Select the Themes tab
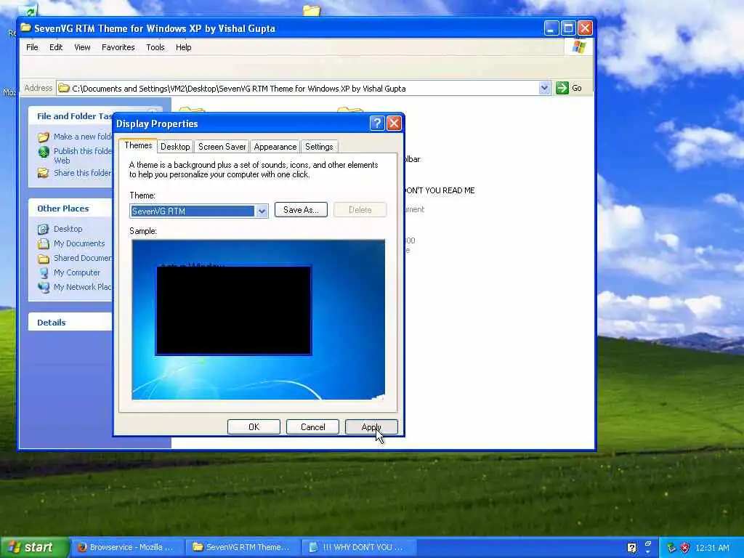 coord(138,145)
